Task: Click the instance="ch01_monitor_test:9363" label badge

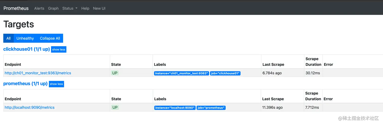Action: [182, 73]
